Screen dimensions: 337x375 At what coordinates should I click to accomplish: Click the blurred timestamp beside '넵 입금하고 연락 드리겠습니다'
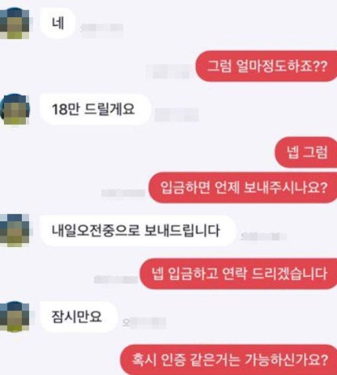116,279
